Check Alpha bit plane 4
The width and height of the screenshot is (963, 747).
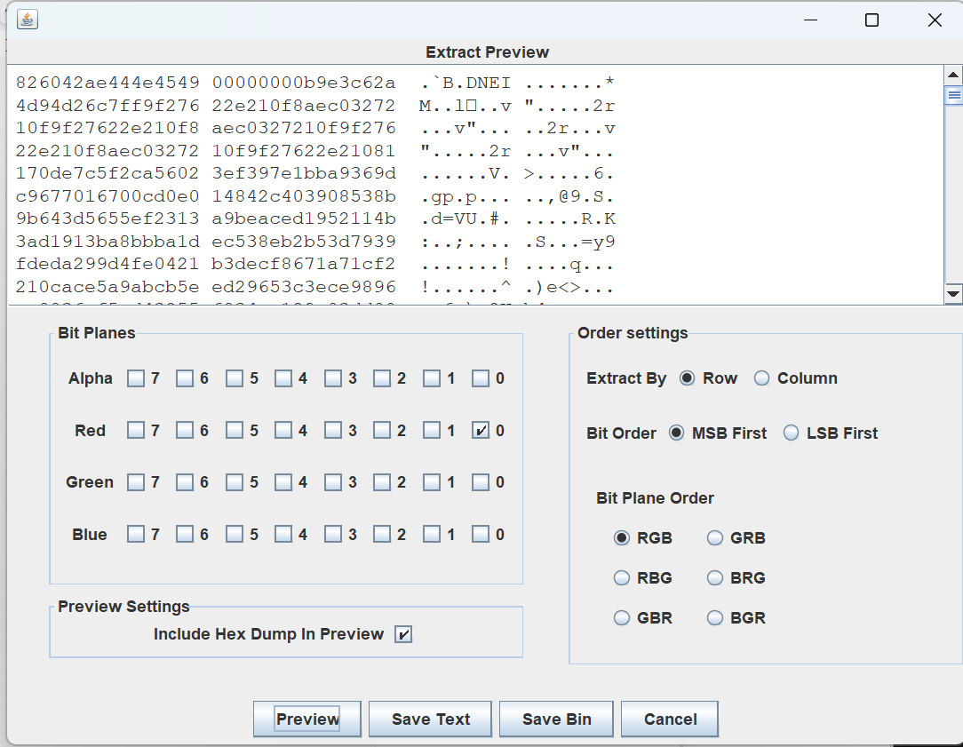pos(283,378)
